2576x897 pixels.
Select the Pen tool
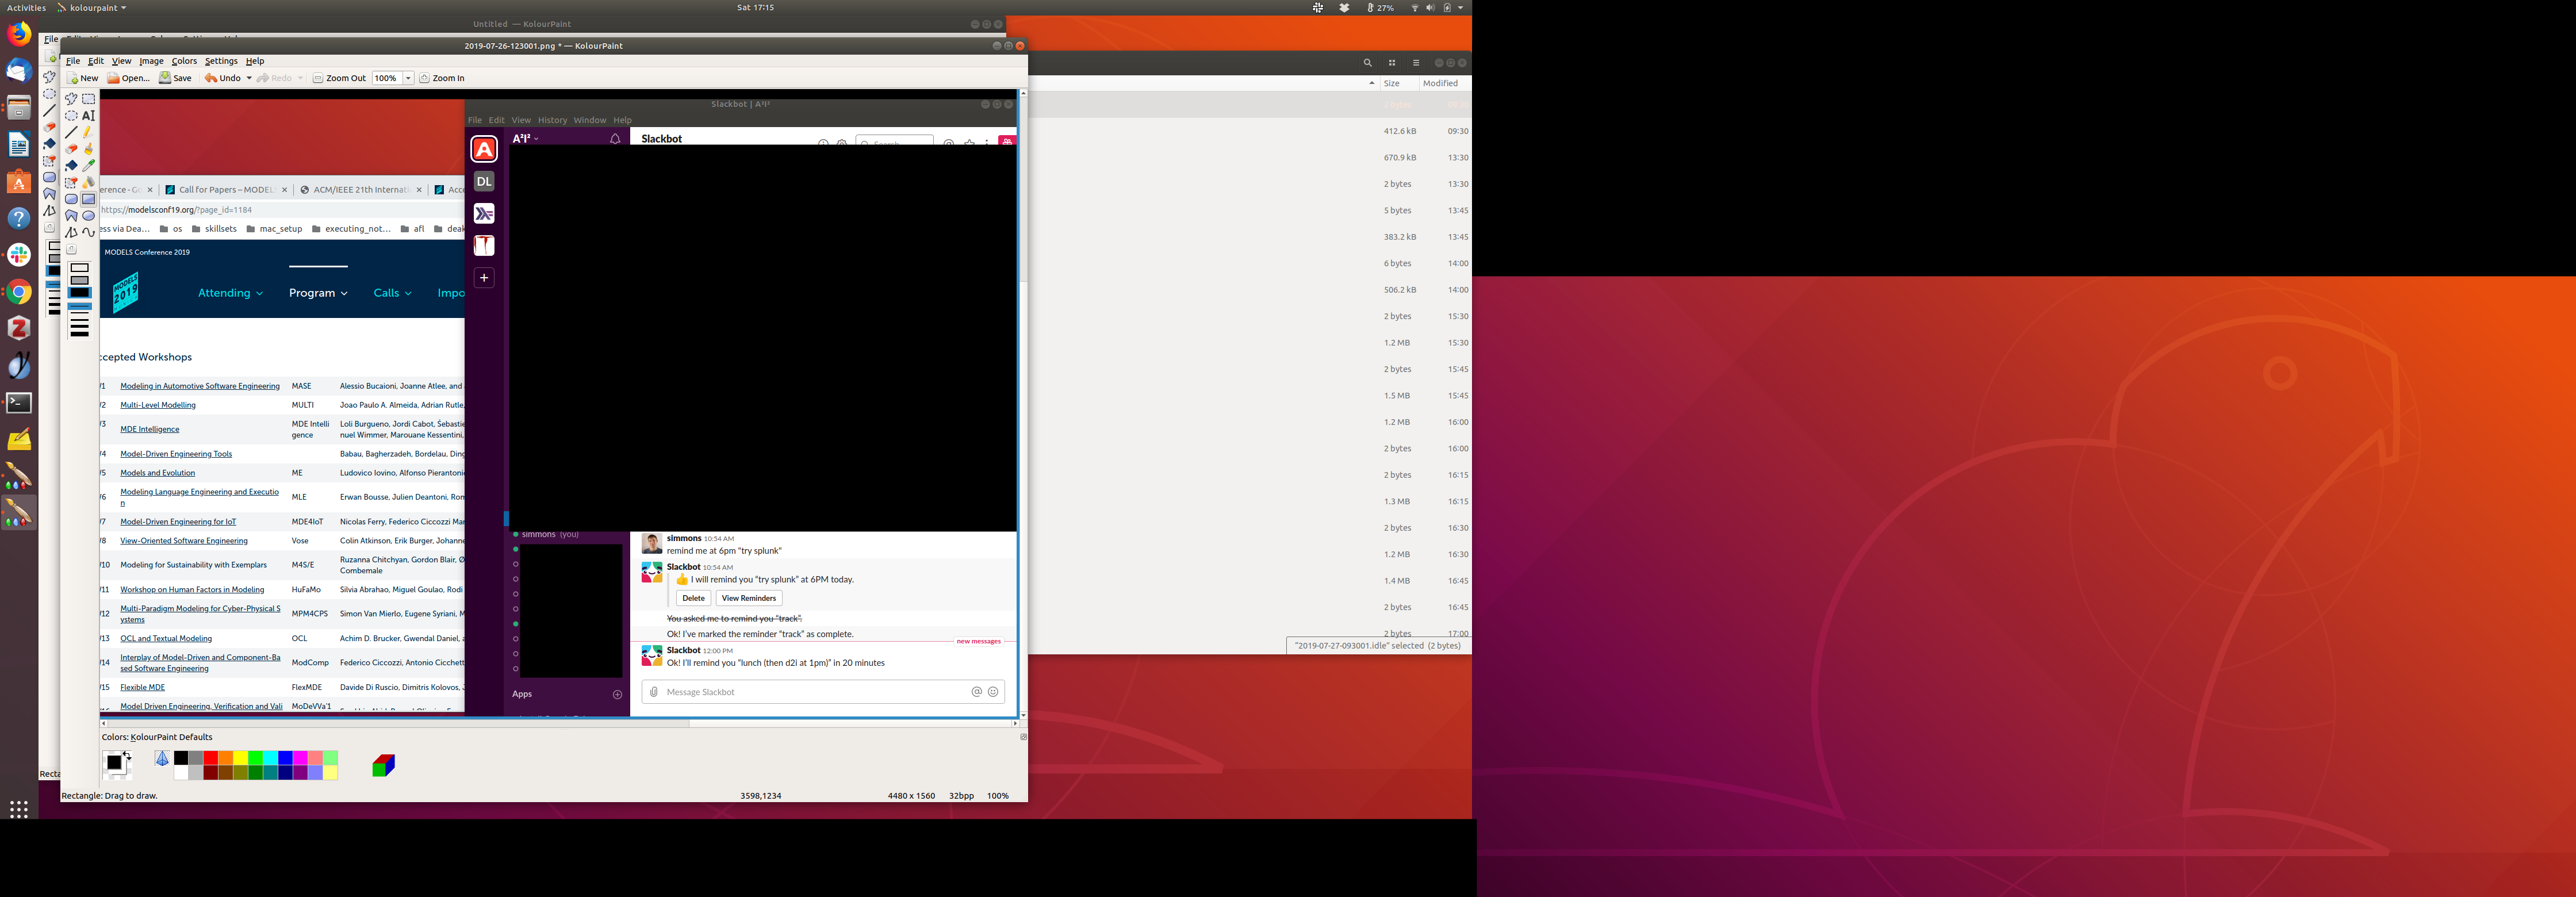pos(88,132)
